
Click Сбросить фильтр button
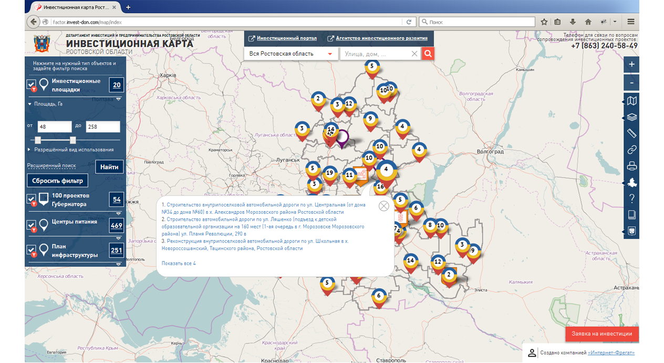57,181
